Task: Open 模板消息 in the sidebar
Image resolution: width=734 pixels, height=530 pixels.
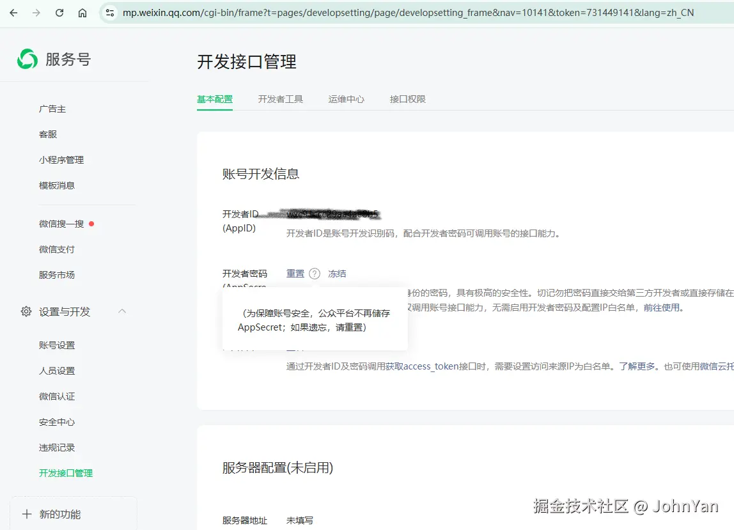Action: 57,186
